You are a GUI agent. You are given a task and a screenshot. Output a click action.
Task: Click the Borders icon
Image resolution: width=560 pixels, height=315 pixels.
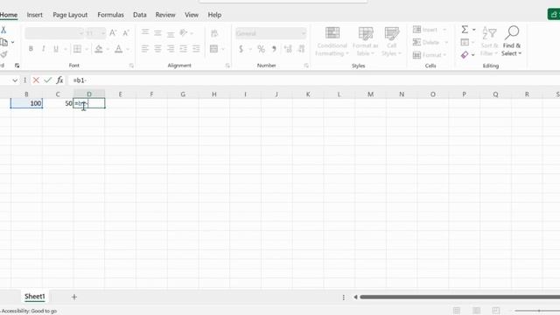(77, 49)
